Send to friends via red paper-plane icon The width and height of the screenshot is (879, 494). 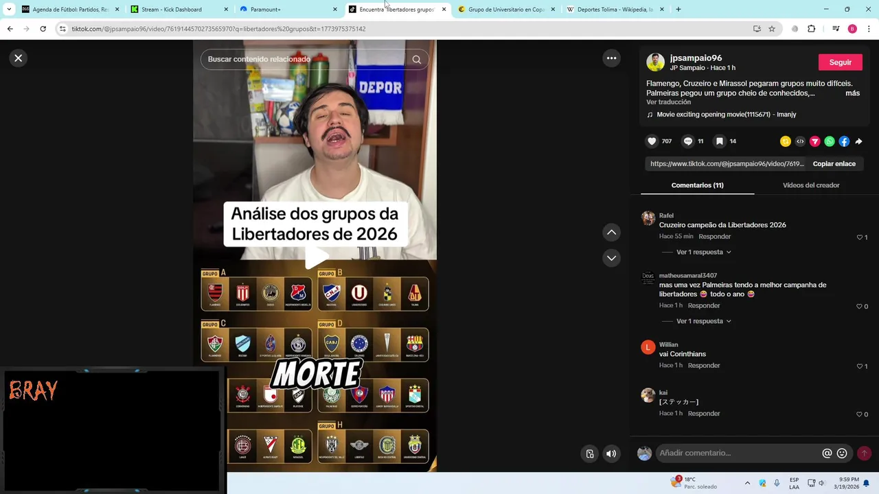814,141
